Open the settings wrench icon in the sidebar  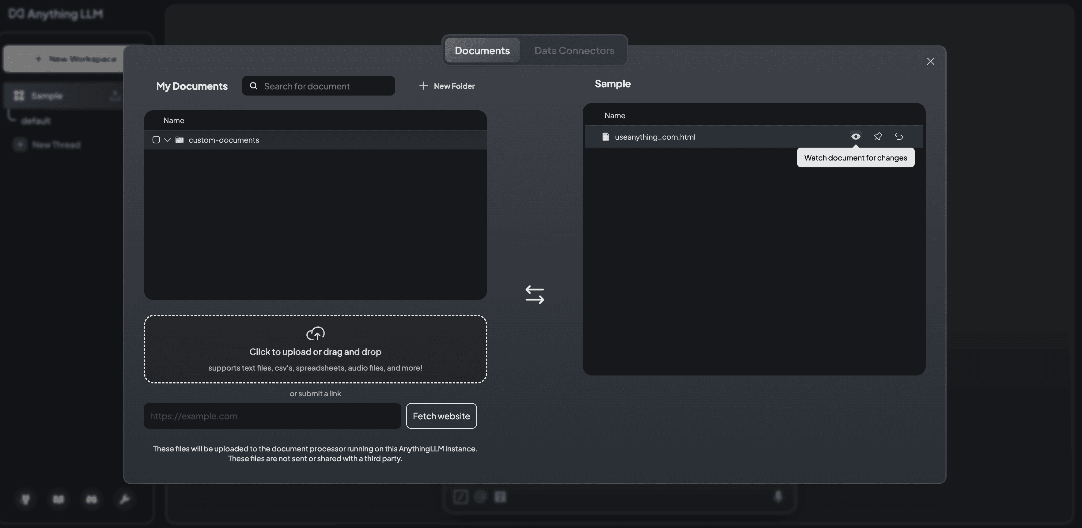click(124, 500)
